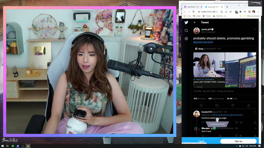Image resolution: width=264 pixels, height=148 pixels.
Task: Like the main tweet
Action: tap(233, 105)
